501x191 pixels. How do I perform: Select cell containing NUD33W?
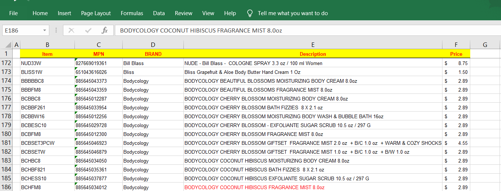(47, 63)
